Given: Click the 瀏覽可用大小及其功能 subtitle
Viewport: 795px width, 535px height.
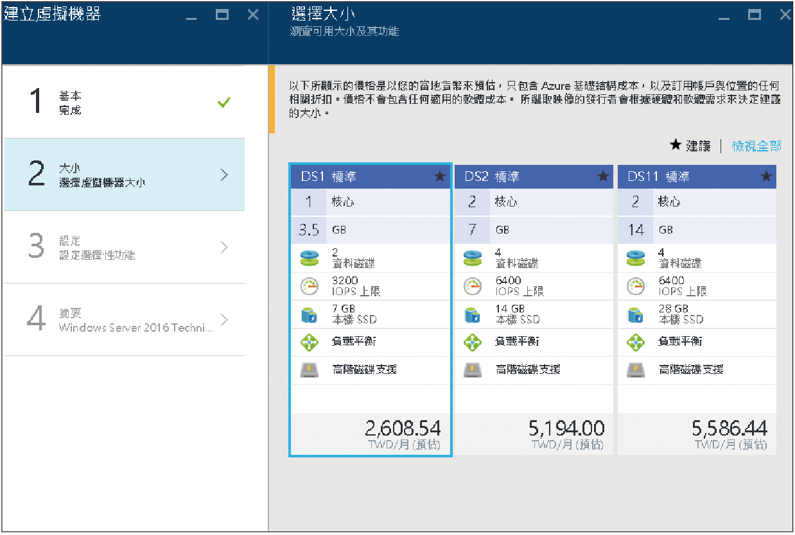Looking at the screenshot, I should (345, 31).
